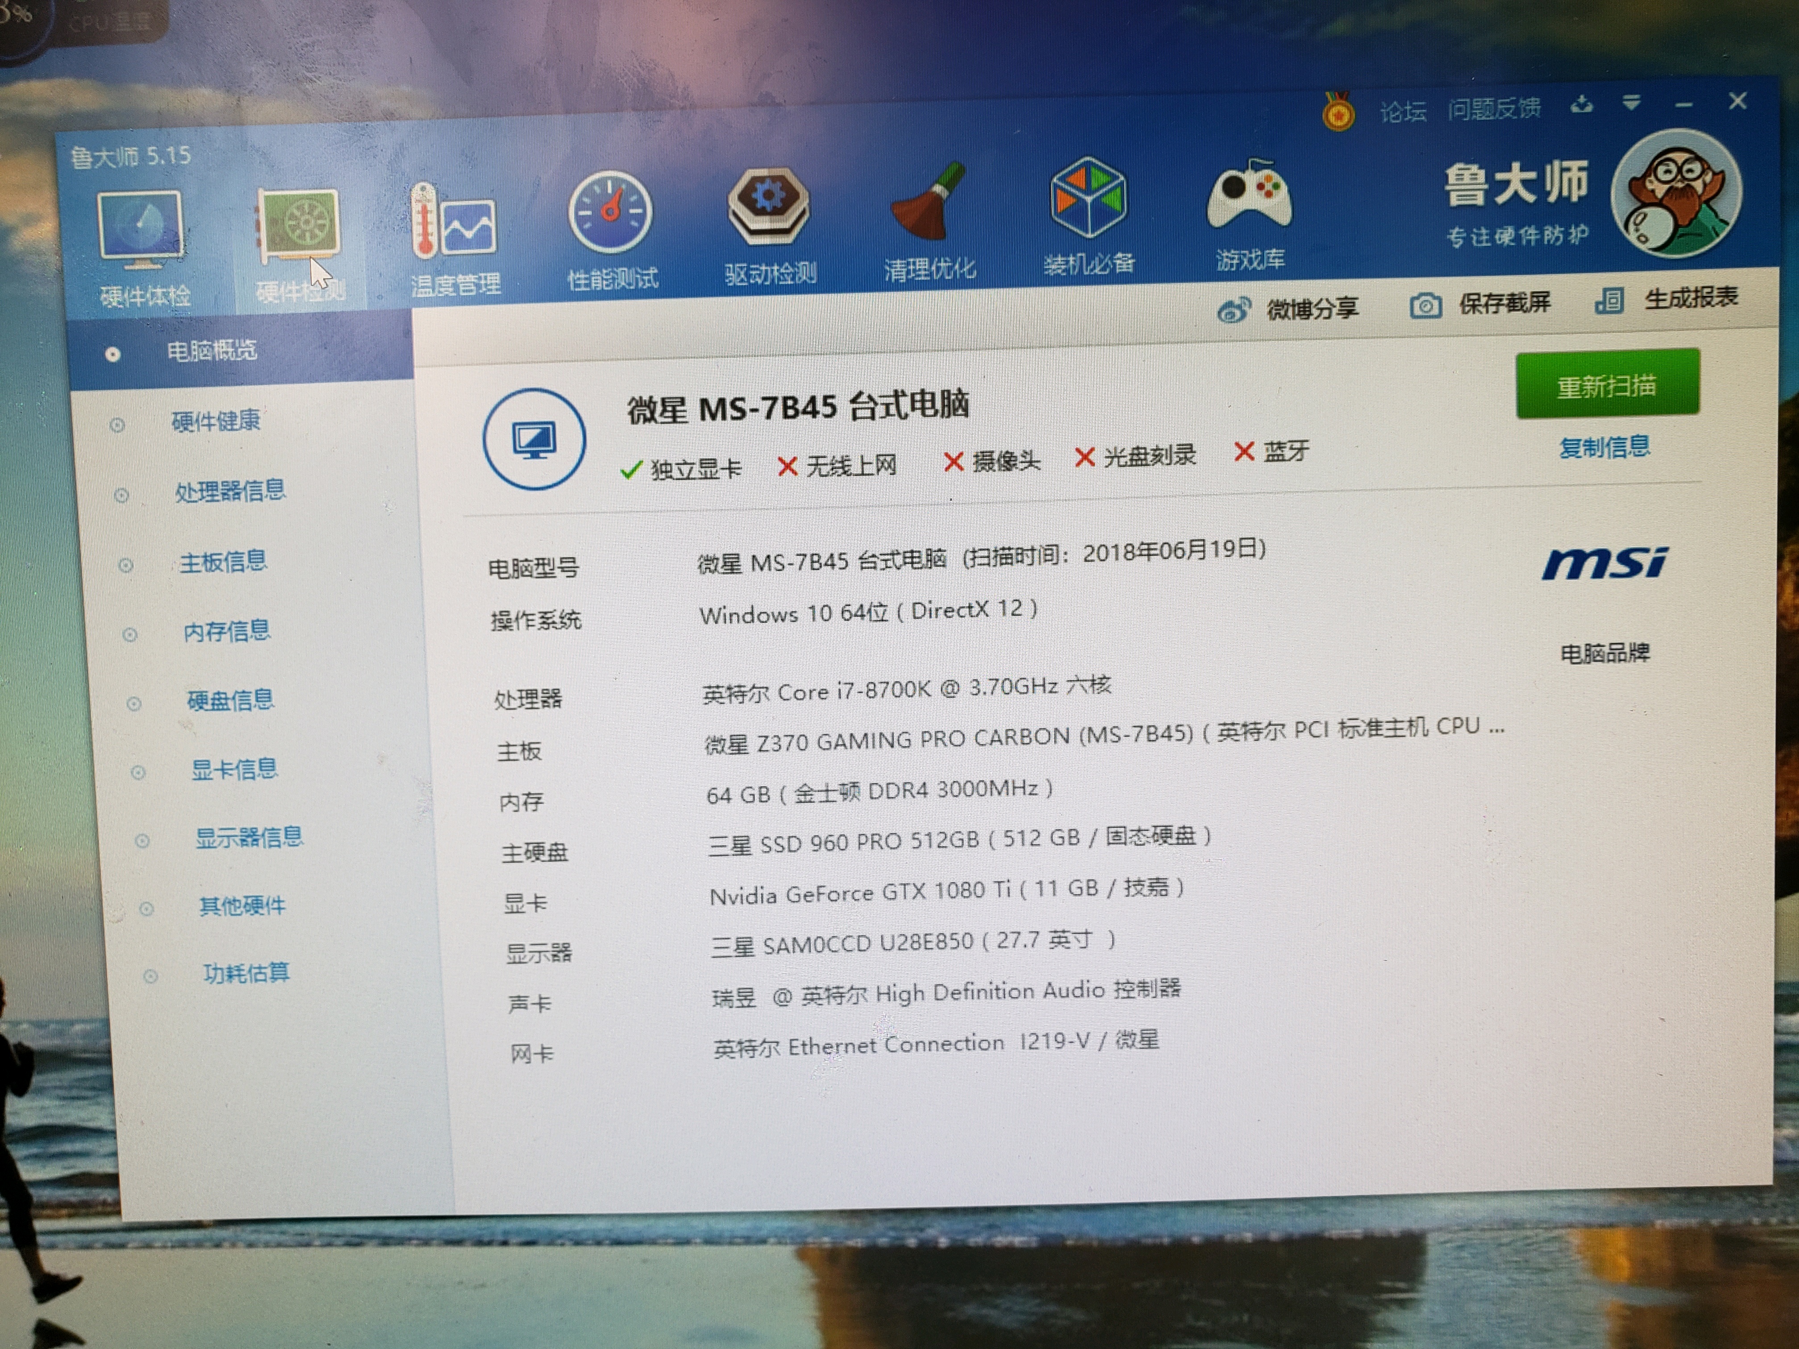This screenshot has height=1349, width=1799.
Task: Open the title bar dropdown menu arrow
Action: pyautogui.click(x=1631, y=103)
